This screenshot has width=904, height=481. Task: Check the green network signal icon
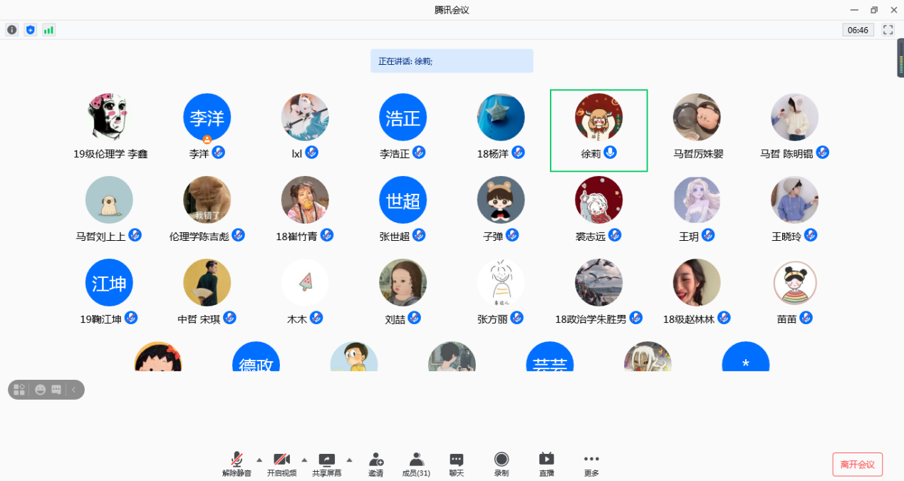[48, 30]
